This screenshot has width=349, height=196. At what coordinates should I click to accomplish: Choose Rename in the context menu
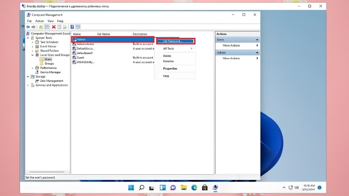click(x=175, y=61)
